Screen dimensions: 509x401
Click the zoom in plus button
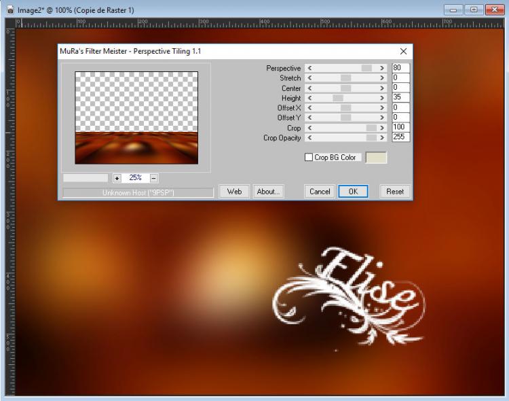[x=117, y=178]
